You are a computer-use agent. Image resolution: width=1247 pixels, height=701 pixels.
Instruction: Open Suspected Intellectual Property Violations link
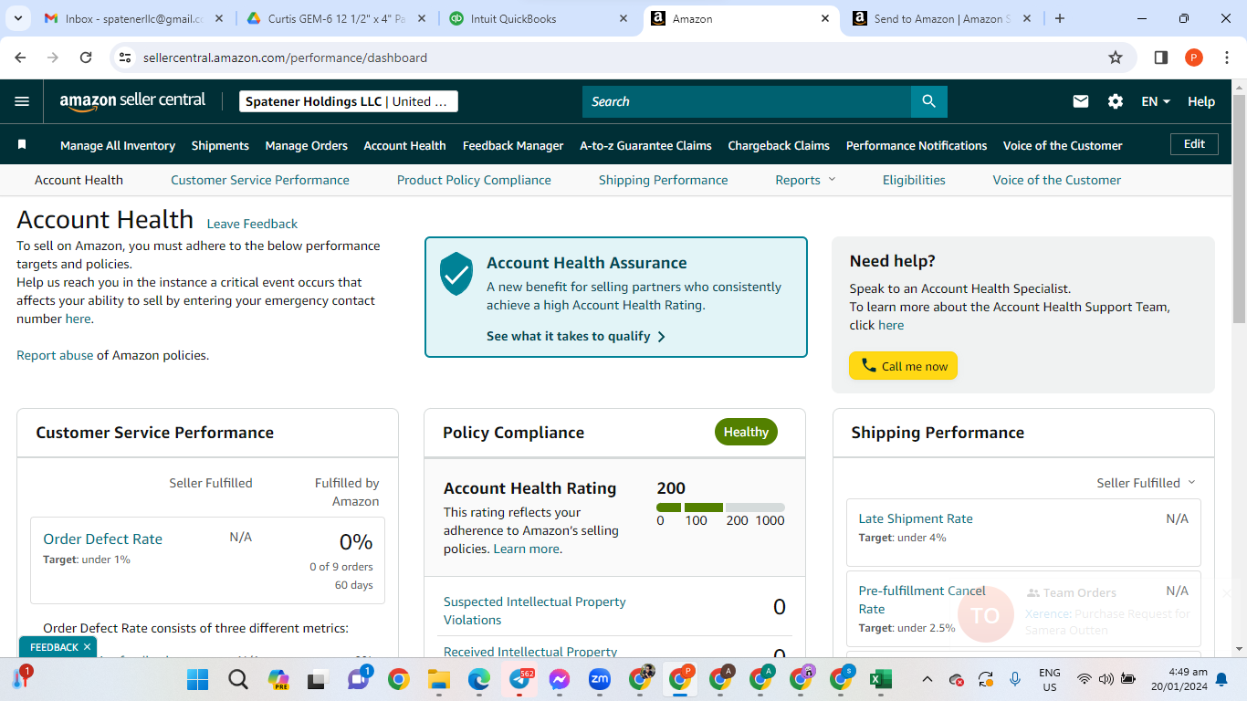[535, 611]
